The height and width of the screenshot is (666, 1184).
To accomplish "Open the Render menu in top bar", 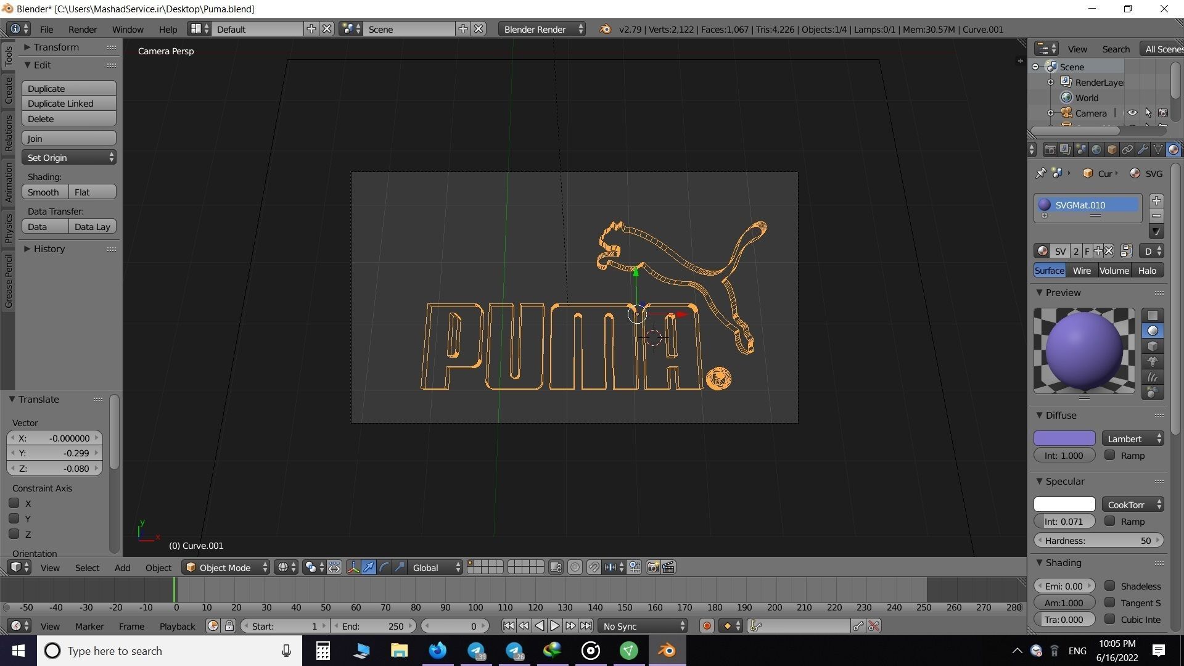I will click(x=82, y=29).
